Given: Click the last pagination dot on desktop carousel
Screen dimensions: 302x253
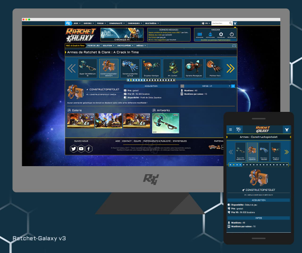Looking at the screenshot, I should [174, 80].
